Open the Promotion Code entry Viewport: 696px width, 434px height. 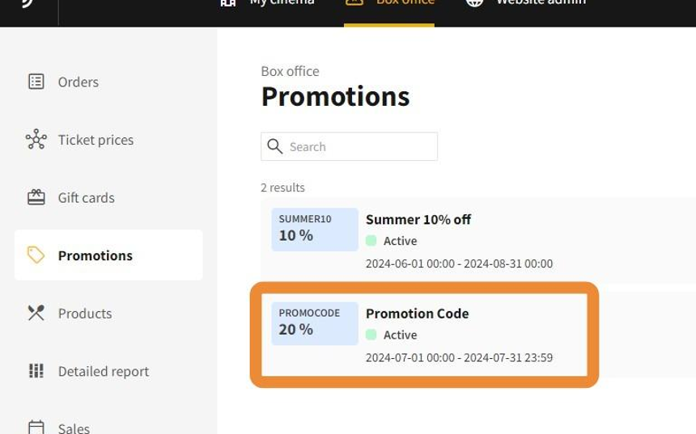click(418, 314)
